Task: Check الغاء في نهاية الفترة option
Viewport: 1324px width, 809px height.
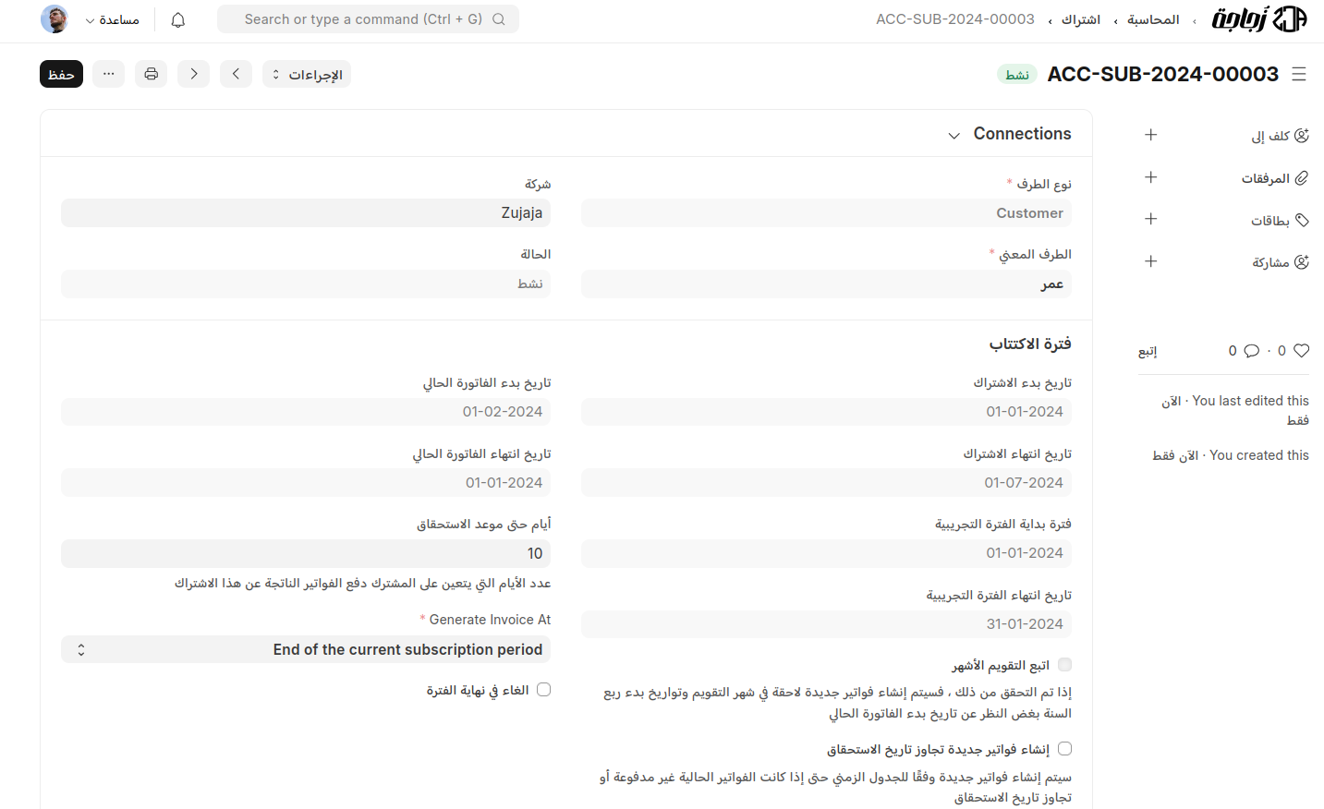Action: click(x=543, y=690)
